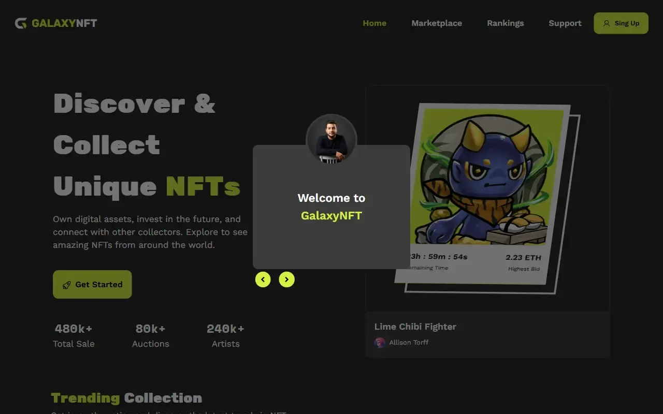Click the Lime Chibi Fighter title
This screenshot has height=414, width=663.
coord(415,327)
